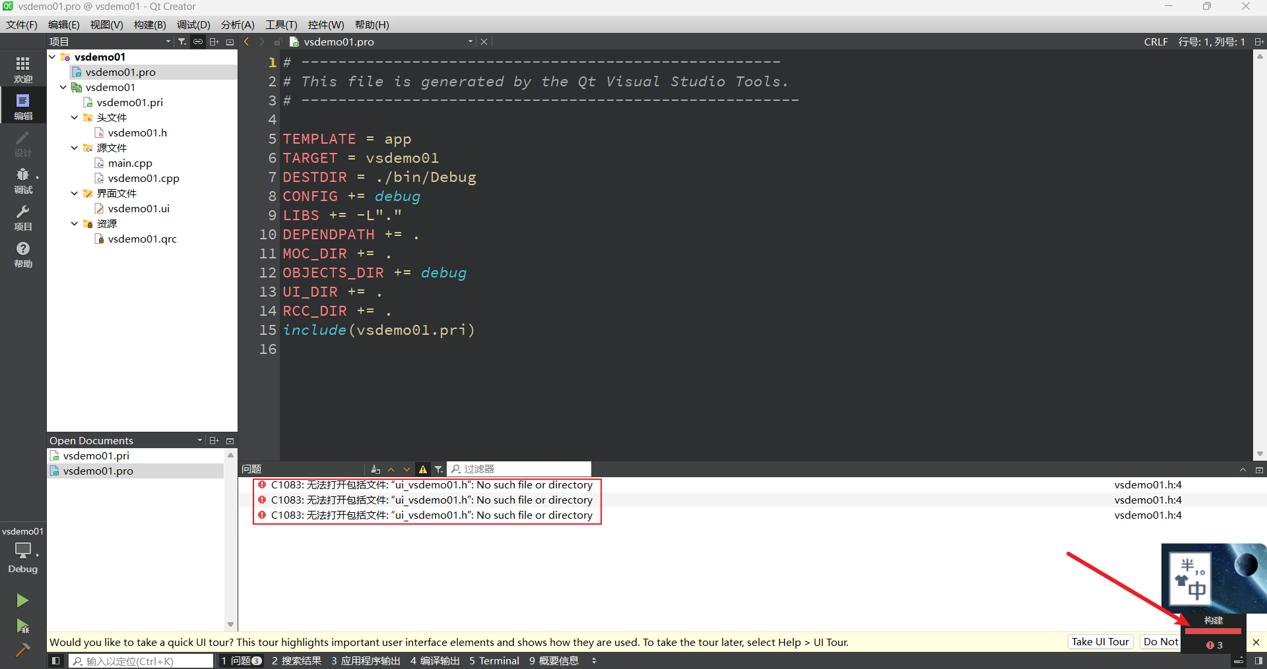Go back in editor navigation history
Image resolution: width=1267 pixels, height=669 pixels.
click(x=247, y=42)
